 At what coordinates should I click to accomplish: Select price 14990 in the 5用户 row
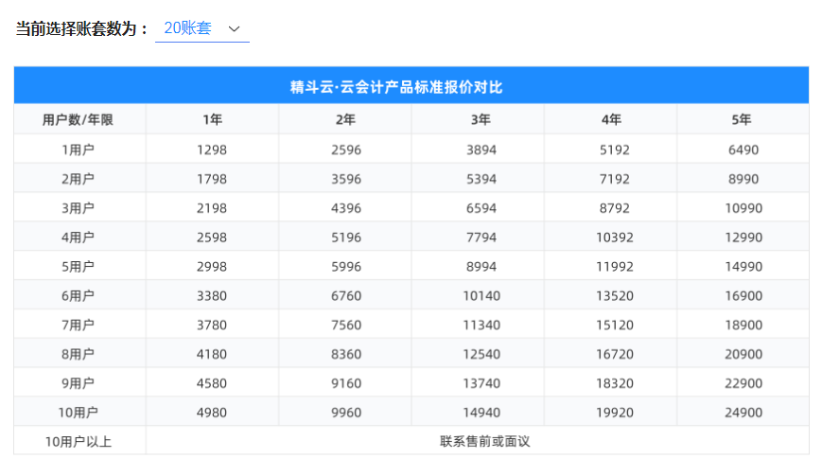point(743,267)
